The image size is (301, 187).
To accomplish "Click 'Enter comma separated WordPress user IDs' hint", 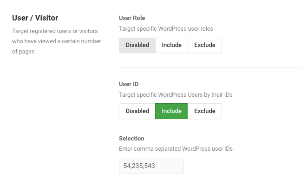I will tap(176, 149).
